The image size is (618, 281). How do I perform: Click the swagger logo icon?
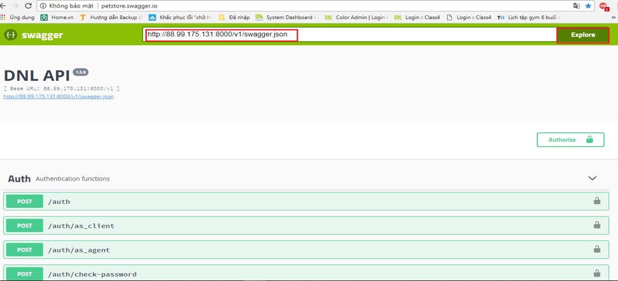[x=11, y=35]
